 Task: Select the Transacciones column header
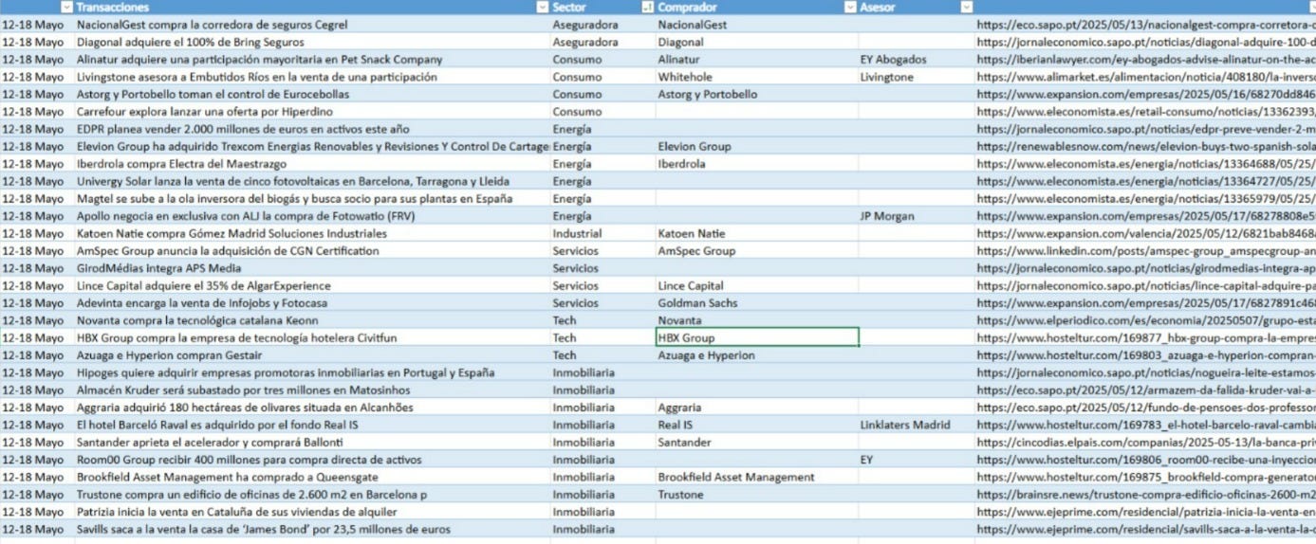(x=112, y=7)
